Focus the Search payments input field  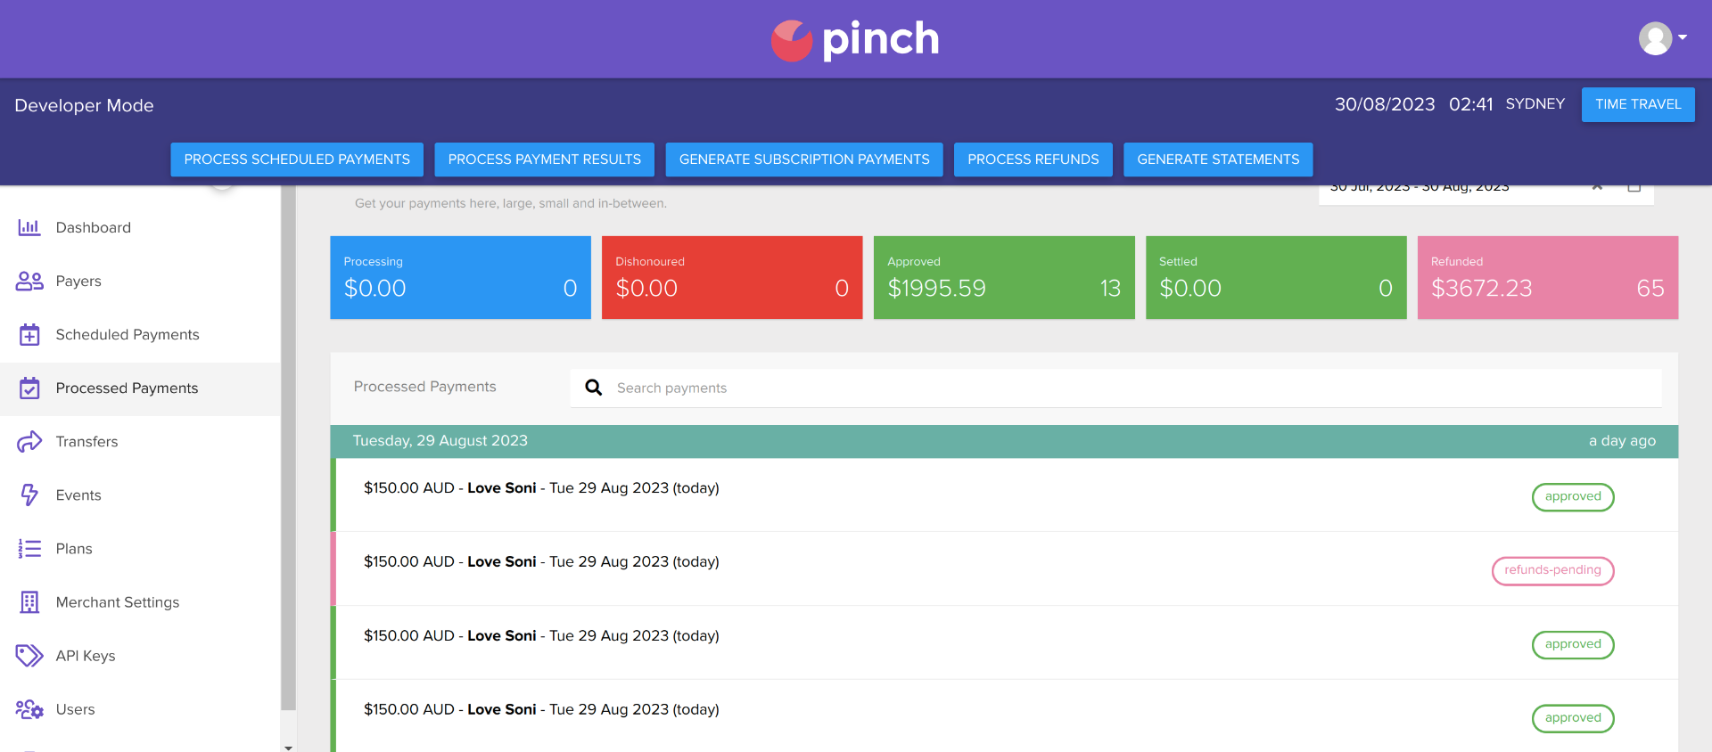tap(1132, 388)
